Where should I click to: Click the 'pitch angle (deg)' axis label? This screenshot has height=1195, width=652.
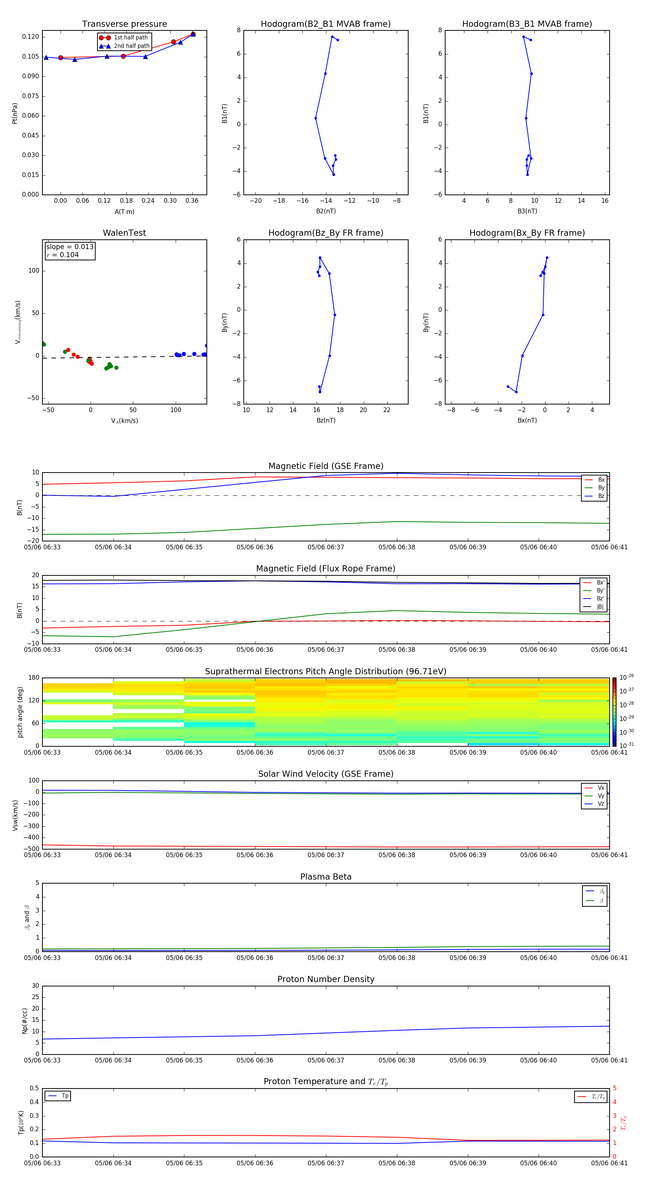(20, 712)
